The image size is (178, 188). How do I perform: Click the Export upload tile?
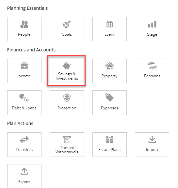24,176
